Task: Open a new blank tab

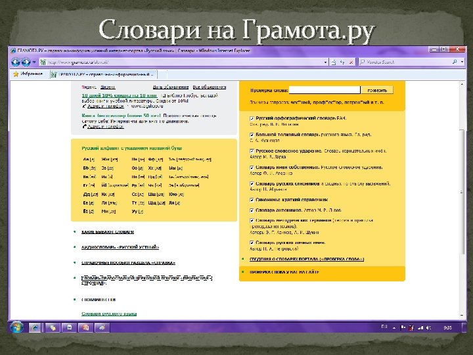Action: click(x=162, y=74)
